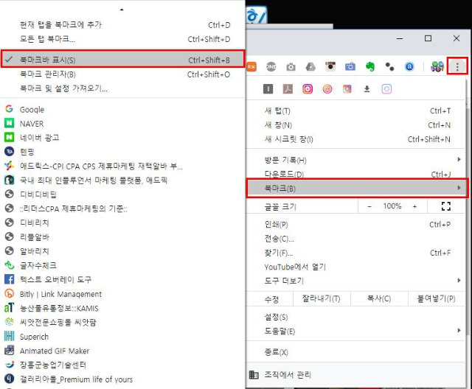This screenshot has height=389, width=472.
Task: Open the NAVER bookmark
Action: tap(123, 124)
